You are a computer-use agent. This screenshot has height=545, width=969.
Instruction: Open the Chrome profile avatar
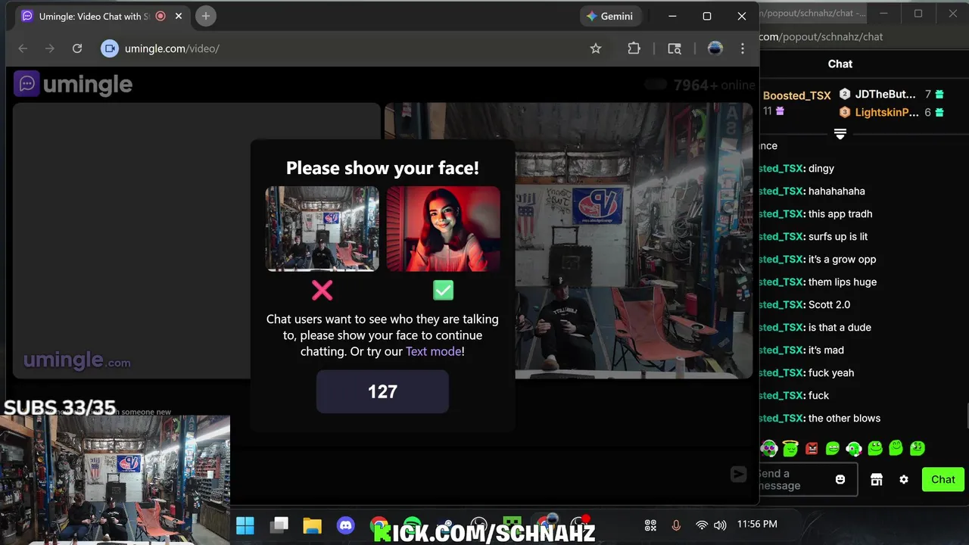(715, 48)
